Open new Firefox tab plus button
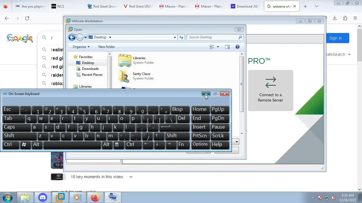362x203 pixels. click(x=305, y=6)
